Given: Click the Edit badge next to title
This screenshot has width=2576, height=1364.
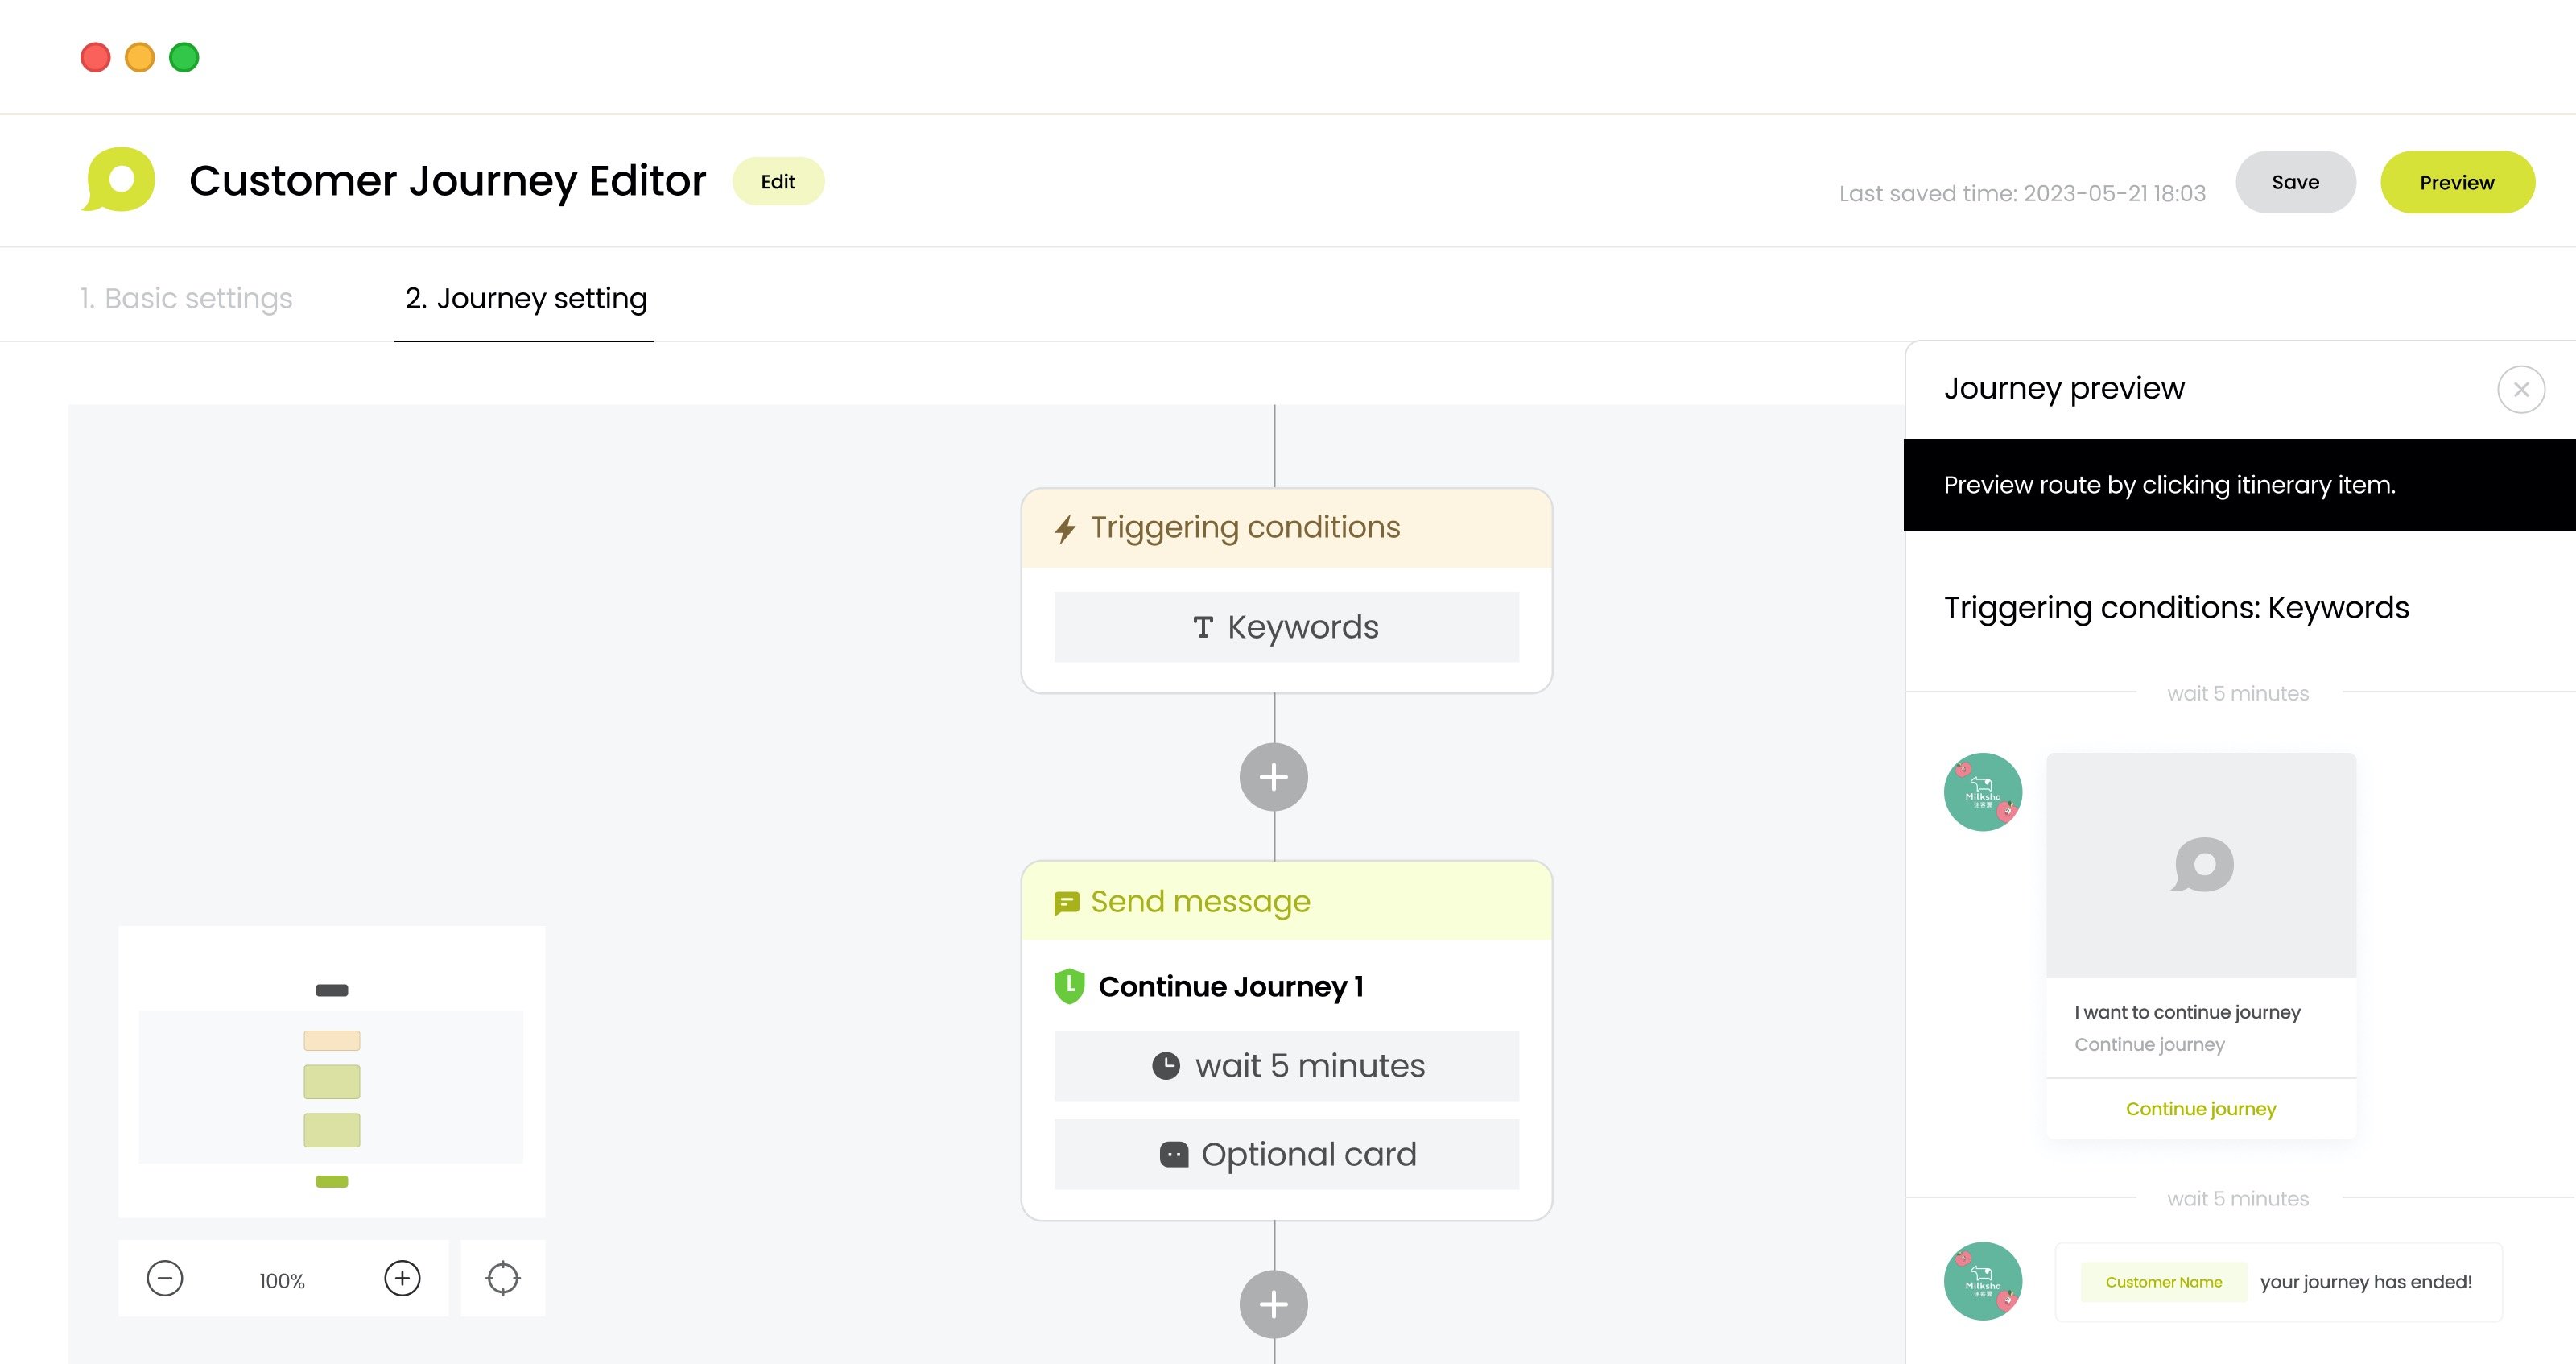Looking at the screenshot, I should tap(777, 182).
